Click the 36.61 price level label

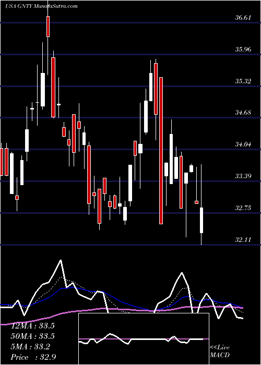point(243,18)
